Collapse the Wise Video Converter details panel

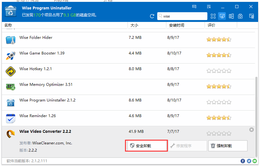click(x=251, y=130)
